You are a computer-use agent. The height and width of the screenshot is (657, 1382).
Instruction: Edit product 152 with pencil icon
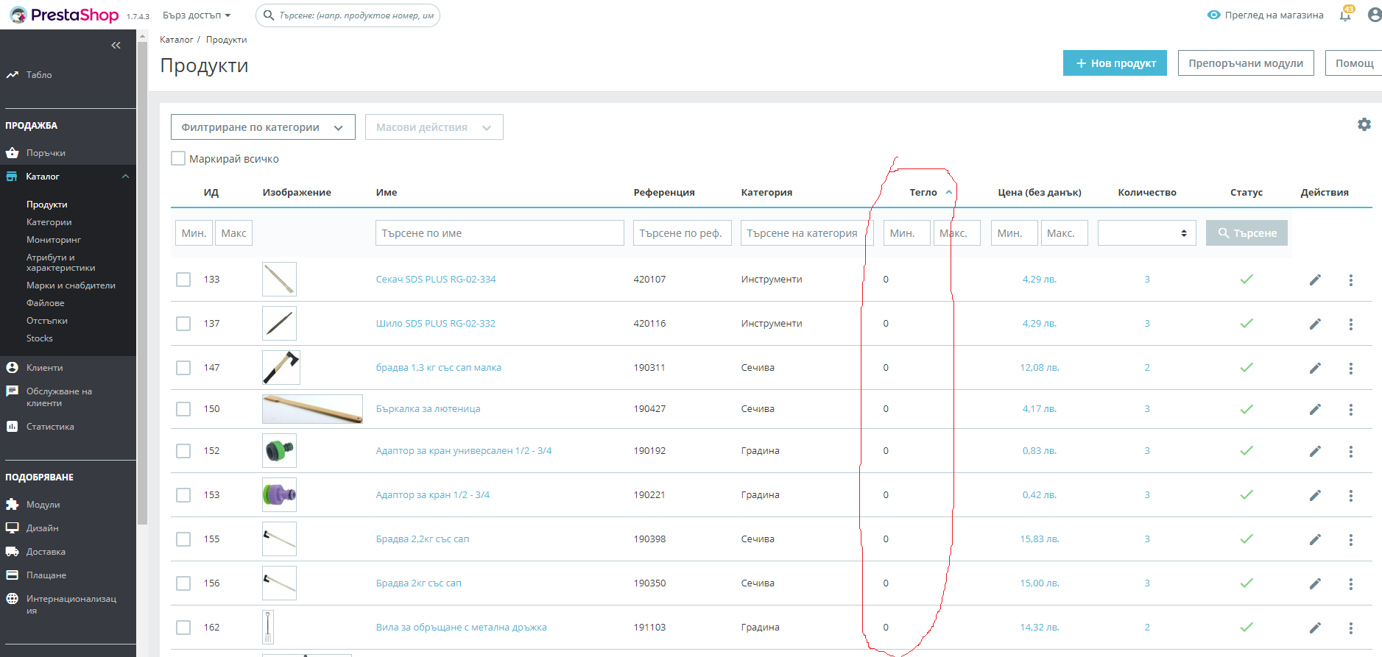point(1315,451)
